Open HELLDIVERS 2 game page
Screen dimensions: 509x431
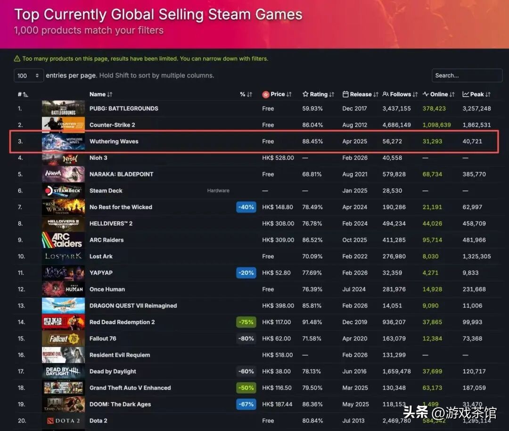(111, 224)
